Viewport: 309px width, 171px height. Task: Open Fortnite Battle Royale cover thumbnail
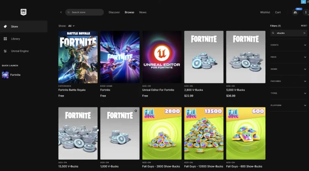[x=78, y=57]
